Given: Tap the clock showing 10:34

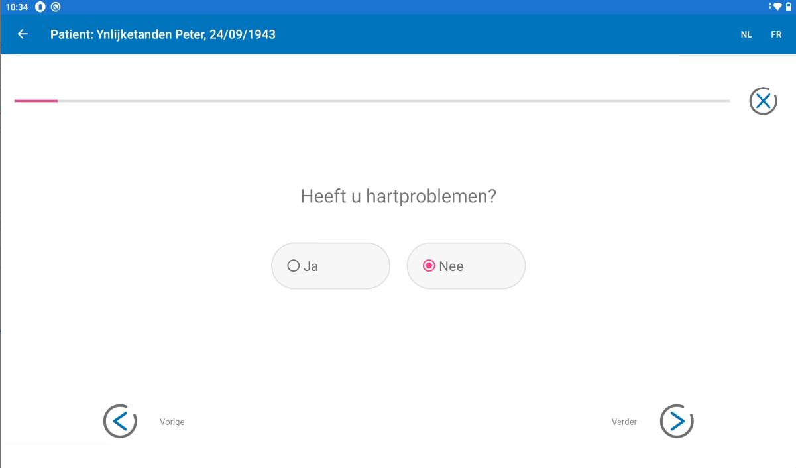Looking at the screenshot, I should click(17, 7).
